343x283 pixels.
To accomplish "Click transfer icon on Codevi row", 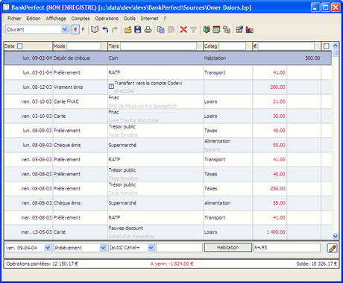I will [x=111, y=87].
